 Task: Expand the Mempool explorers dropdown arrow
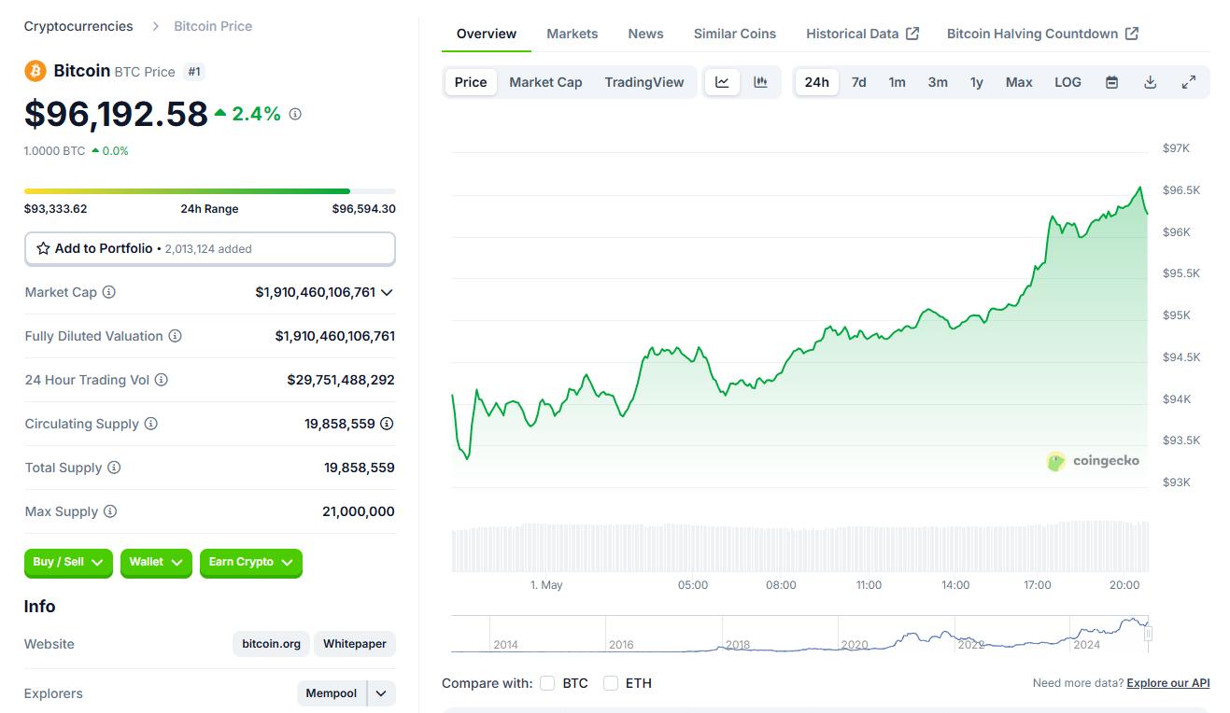[381, 693]
